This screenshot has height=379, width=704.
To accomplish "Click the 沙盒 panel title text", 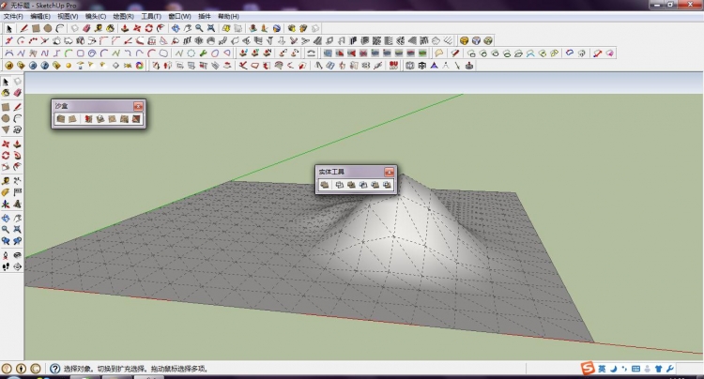I will pos(62,106).
